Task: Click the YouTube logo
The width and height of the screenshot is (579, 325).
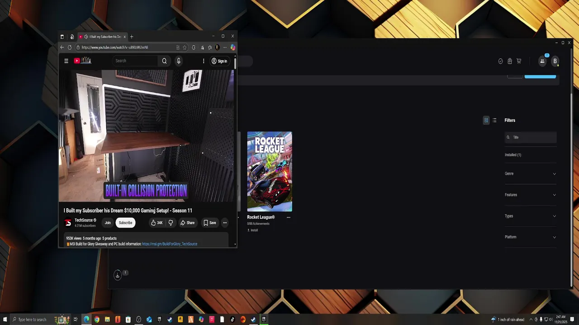Action: tap(83, 61)
